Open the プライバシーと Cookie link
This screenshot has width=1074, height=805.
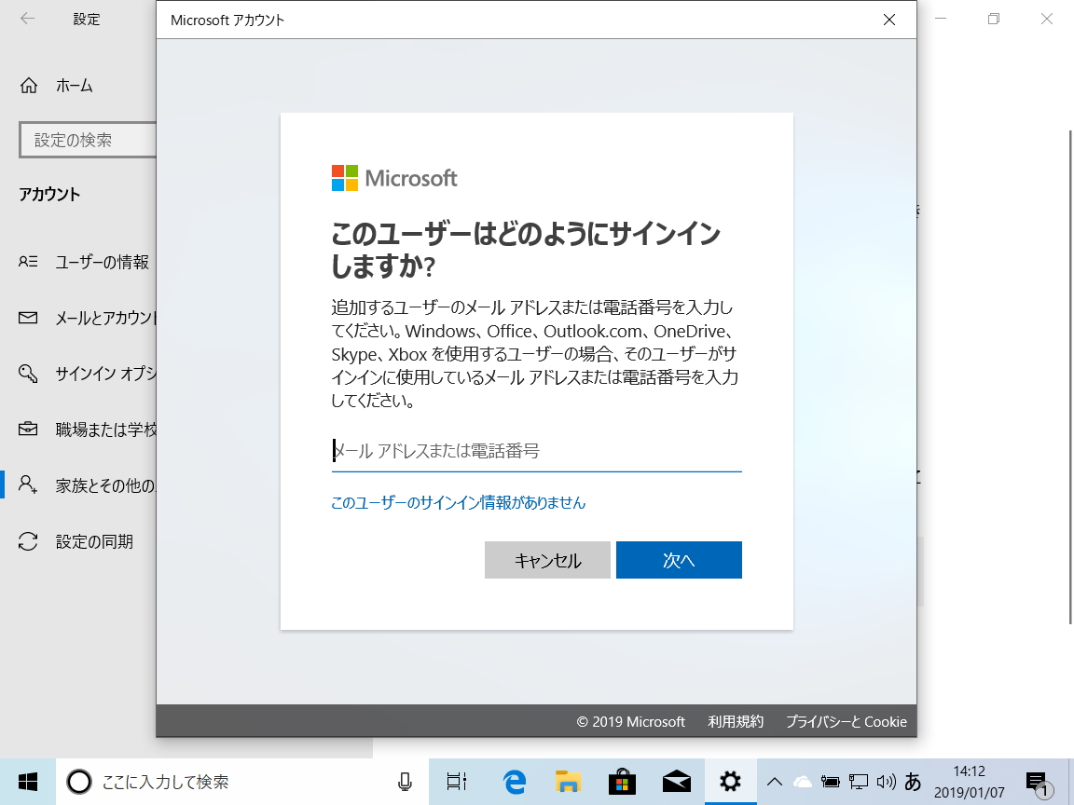846,721
